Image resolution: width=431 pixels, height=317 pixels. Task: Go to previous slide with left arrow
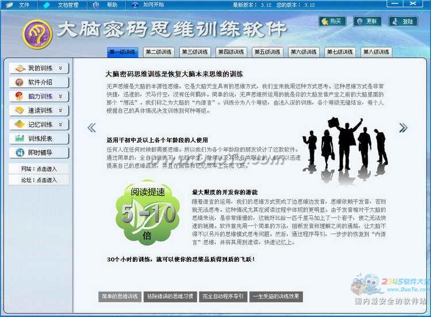tap(91, 128)
